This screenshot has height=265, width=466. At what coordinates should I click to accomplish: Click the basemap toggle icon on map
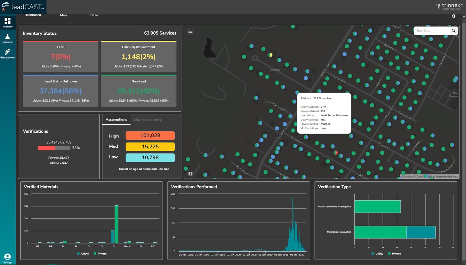(x=190, y=174)
